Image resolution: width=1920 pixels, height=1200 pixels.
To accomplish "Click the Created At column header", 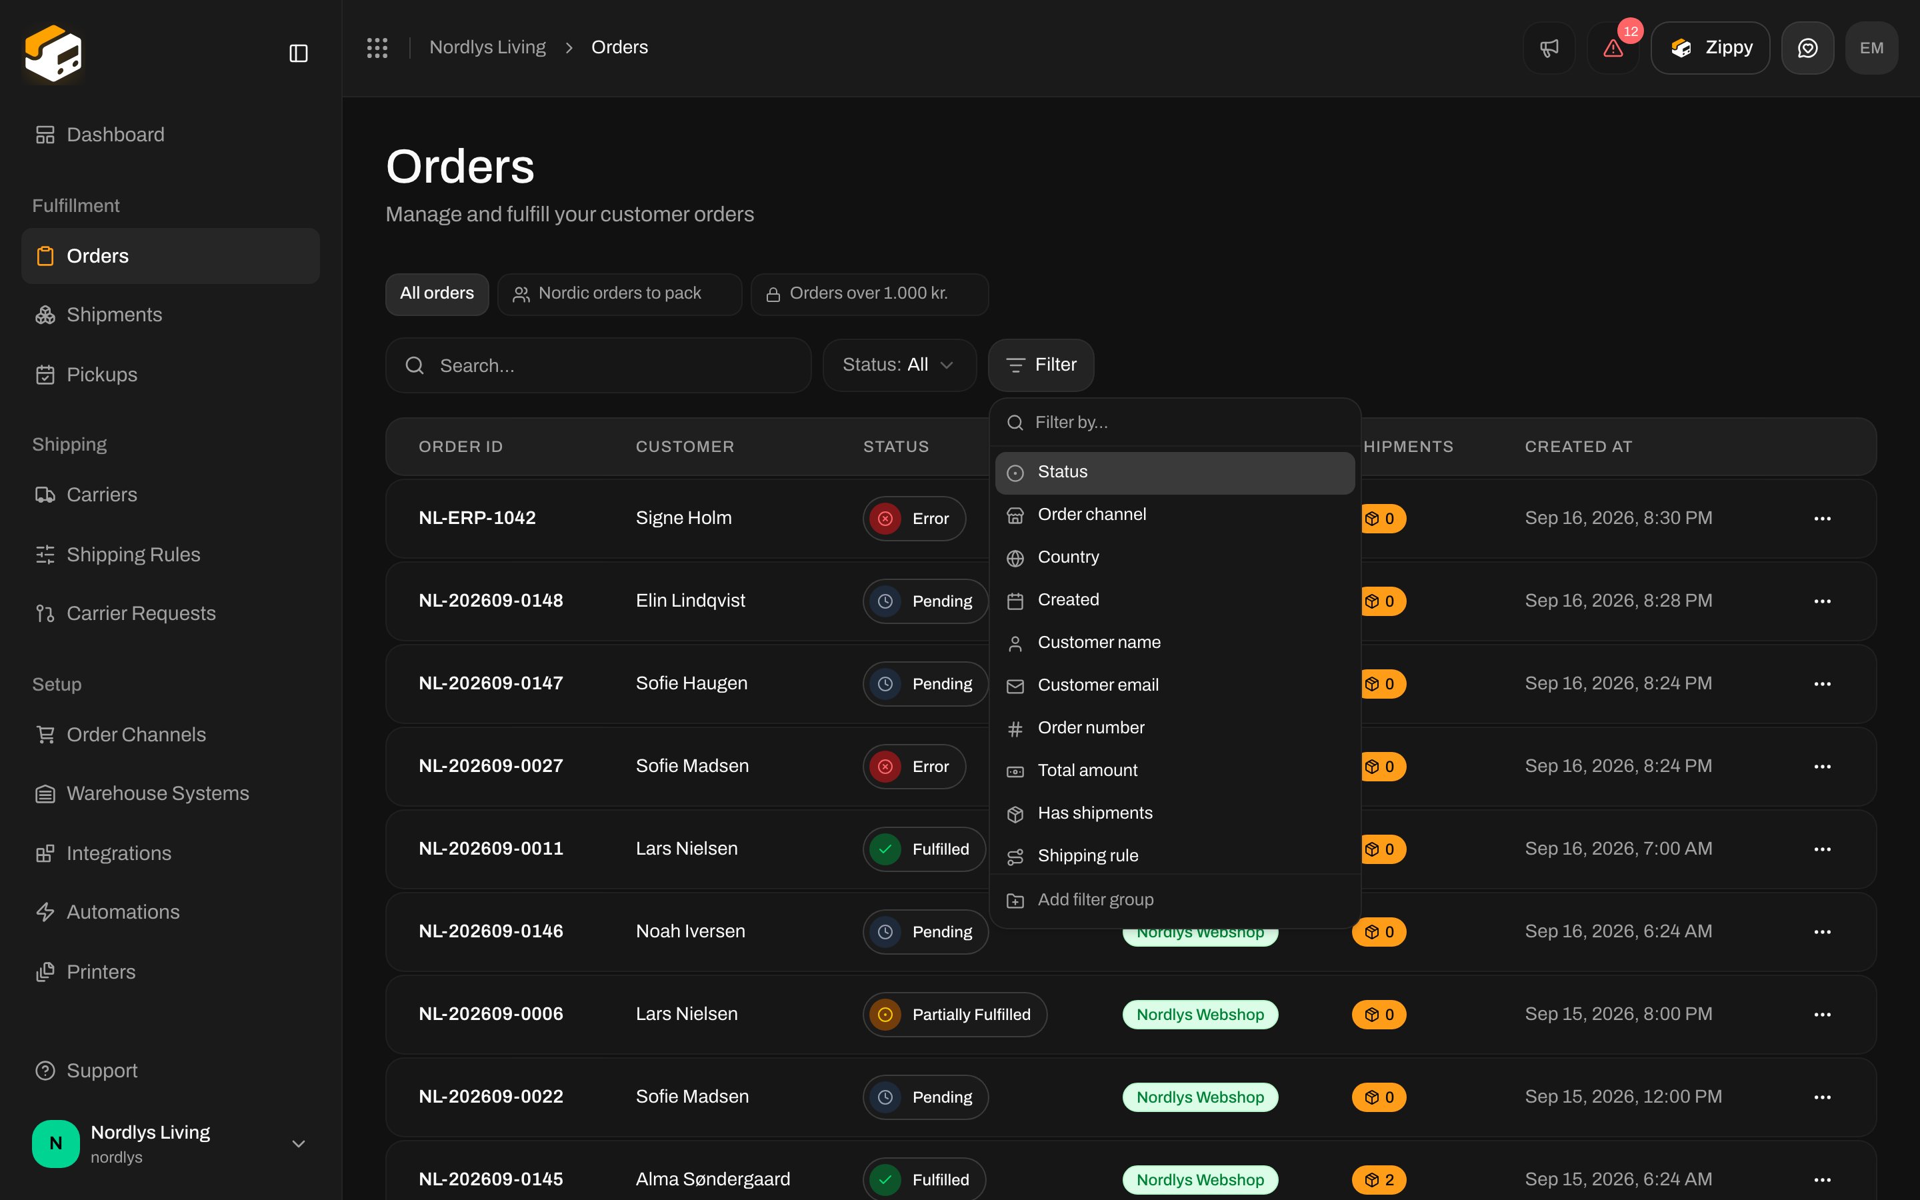I will tap(1578, 447).
